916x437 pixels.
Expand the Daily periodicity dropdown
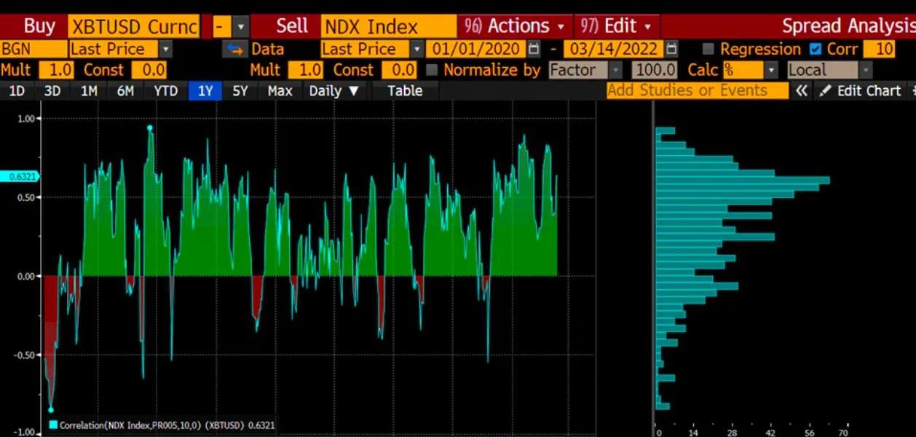[333, 91]
